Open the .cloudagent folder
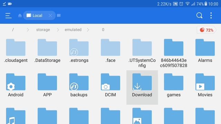This screenshot has height=124, width=221. click(16, 51)
